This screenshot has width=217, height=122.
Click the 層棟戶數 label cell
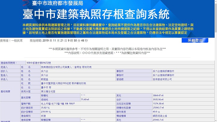point(30,104)
